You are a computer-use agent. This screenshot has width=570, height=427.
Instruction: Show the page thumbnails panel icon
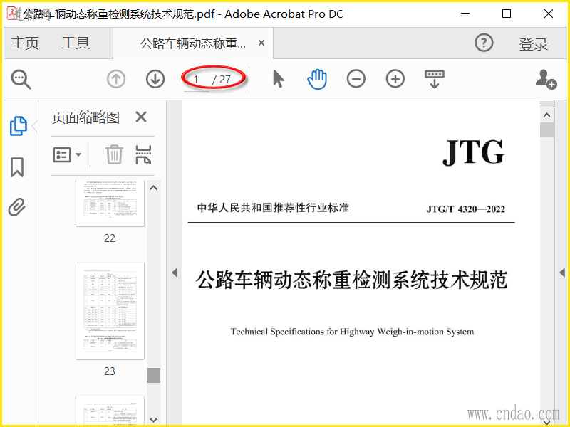click(x=19, y=126)
